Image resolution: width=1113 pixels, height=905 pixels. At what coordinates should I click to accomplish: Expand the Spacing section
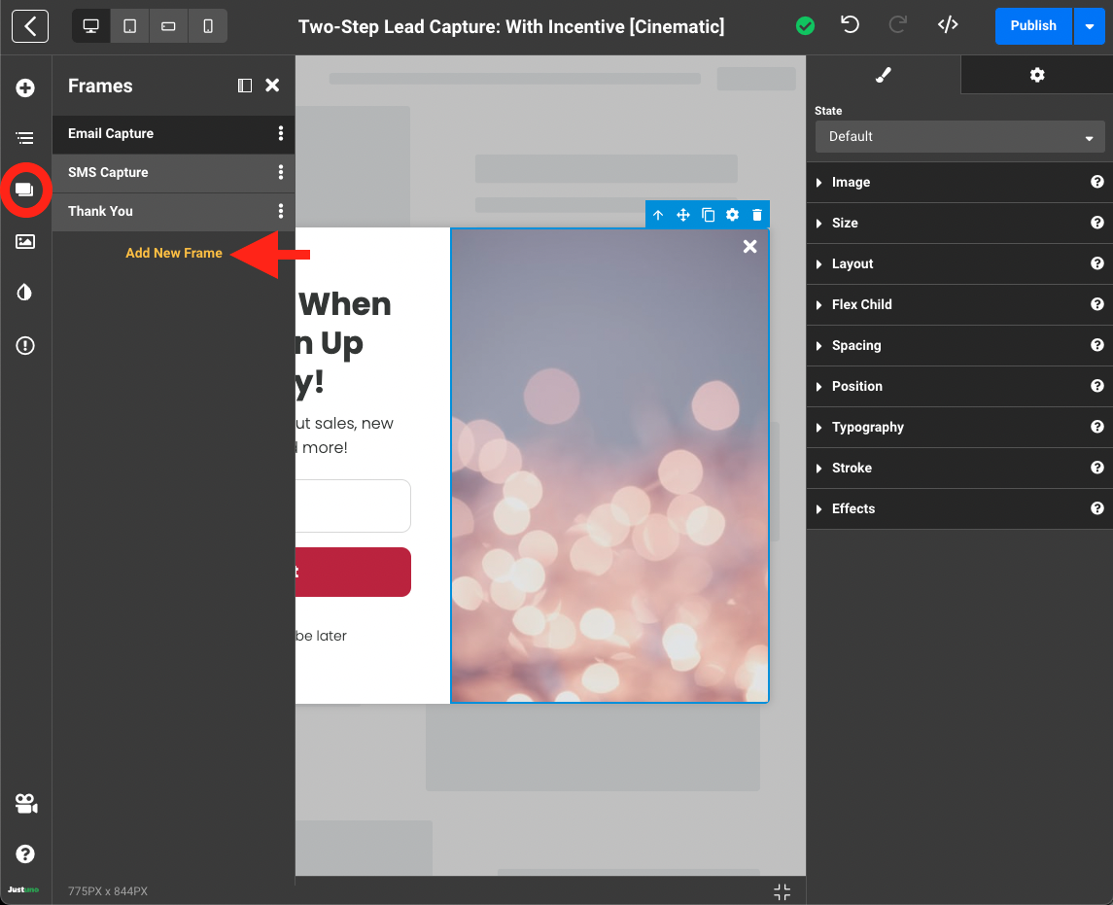tap(855, 345)
